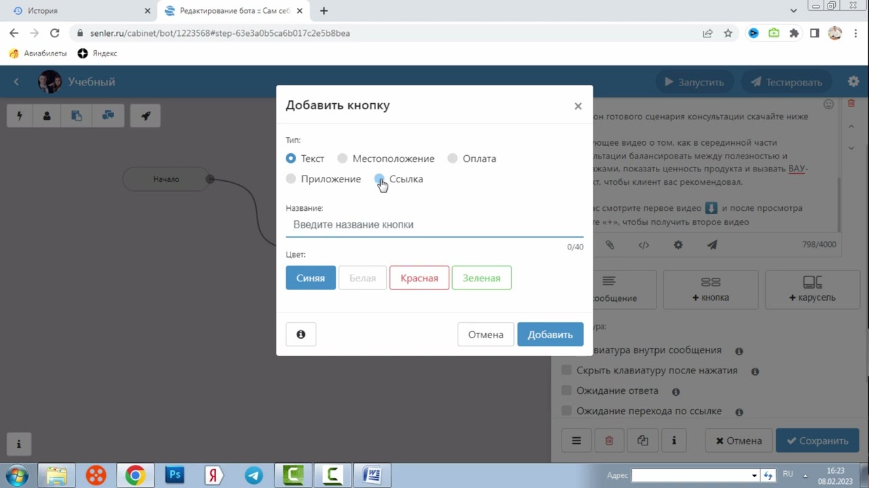Open the Яндекс bookmark
This screenshot has width=869, height=488.
(x=98, y=54)
